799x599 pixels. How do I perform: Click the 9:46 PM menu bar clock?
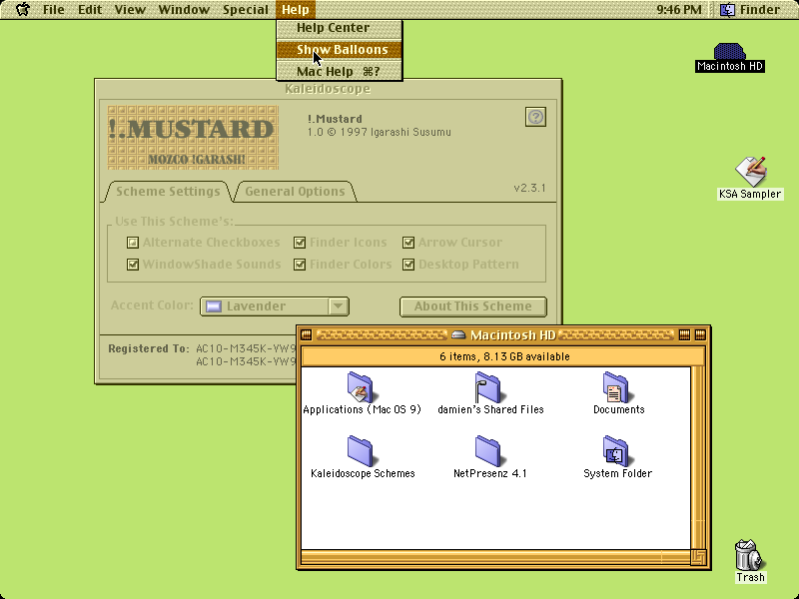pyautogui.click(x=679, y=10)
